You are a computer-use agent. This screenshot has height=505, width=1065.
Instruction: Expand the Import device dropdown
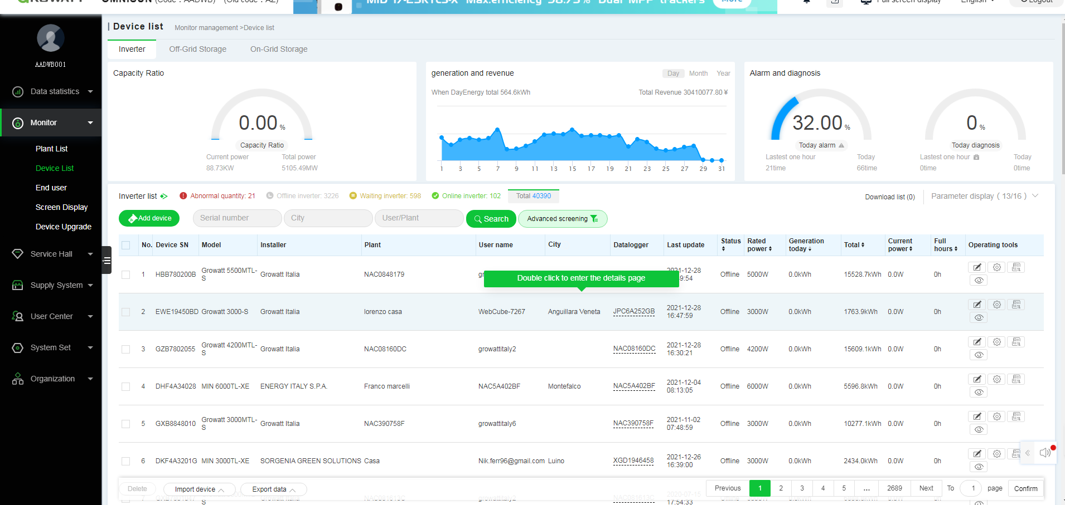point(199,489)
